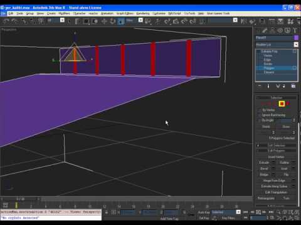Viewport: 301px width, 225px height.
Task: Open the Schematic View toolbar icon
Action: [x=280, y=21]
